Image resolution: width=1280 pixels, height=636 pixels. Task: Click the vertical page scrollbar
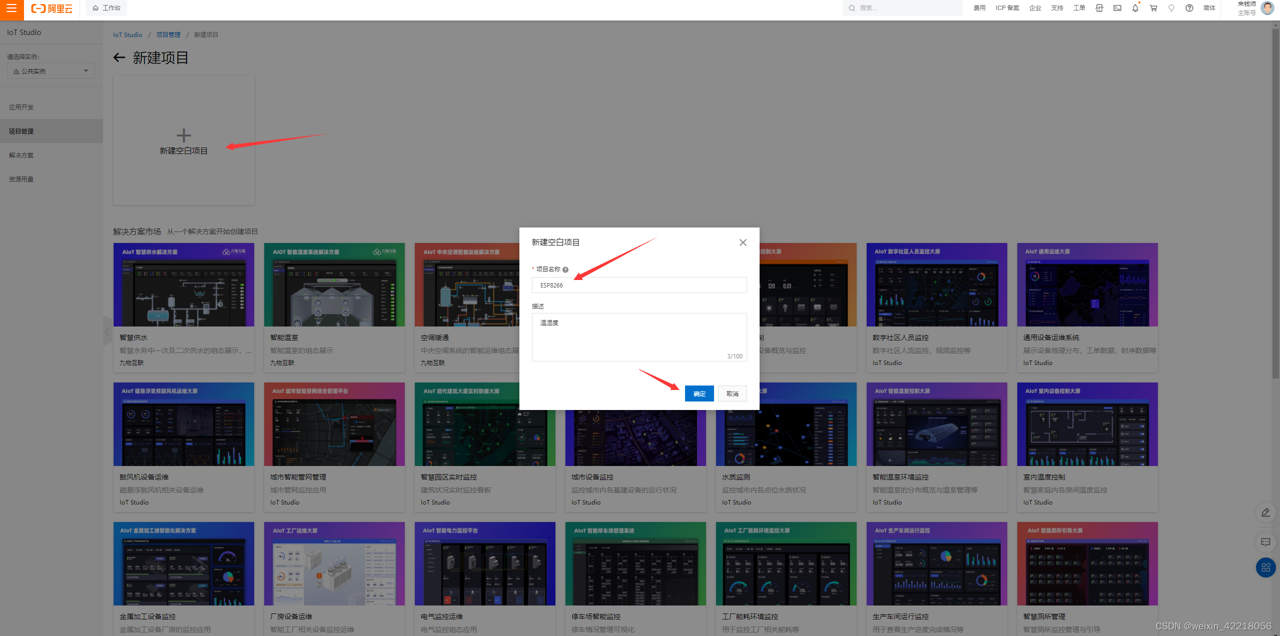tap(1275, 200)
